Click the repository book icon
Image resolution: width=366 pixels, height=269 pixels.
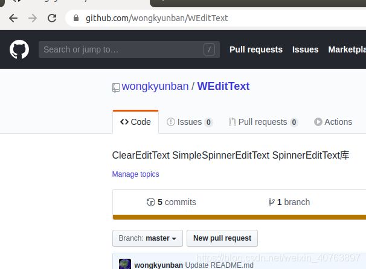click(x=116, y=87)
